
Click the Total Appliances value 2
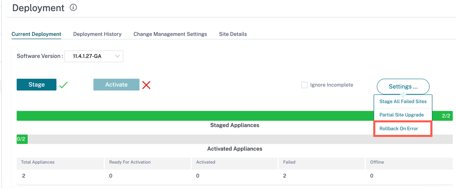pos(23,176)
